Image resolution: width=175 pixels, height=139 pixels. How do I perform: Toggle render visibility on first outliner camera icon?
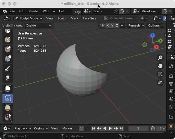pyautogui.click(x=170, y=30)
